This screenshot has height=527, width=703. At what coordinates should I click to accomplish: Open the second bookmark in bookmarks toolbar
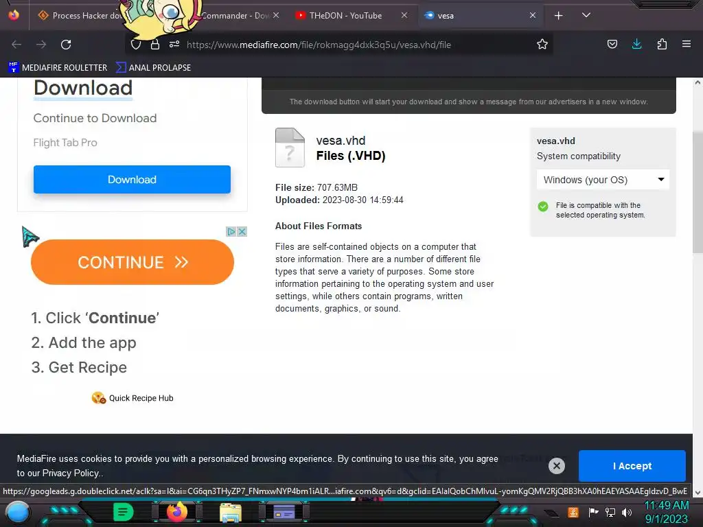153,68
